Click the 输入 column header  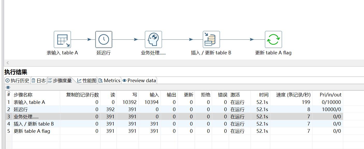coord(150,95)
